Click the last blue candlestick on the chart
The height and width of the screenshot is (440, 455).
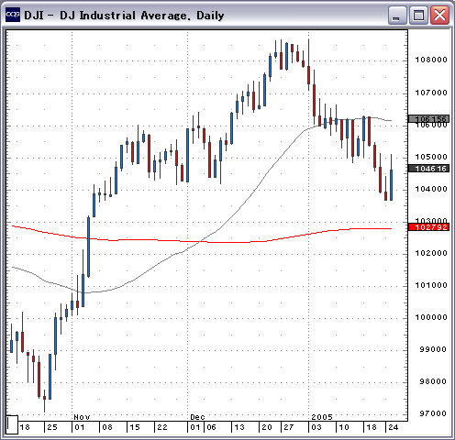pos(391,185)
